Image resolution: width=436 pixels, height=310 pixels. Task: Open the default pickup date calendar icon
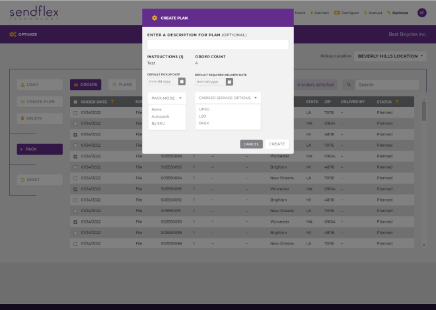[182, 82]
